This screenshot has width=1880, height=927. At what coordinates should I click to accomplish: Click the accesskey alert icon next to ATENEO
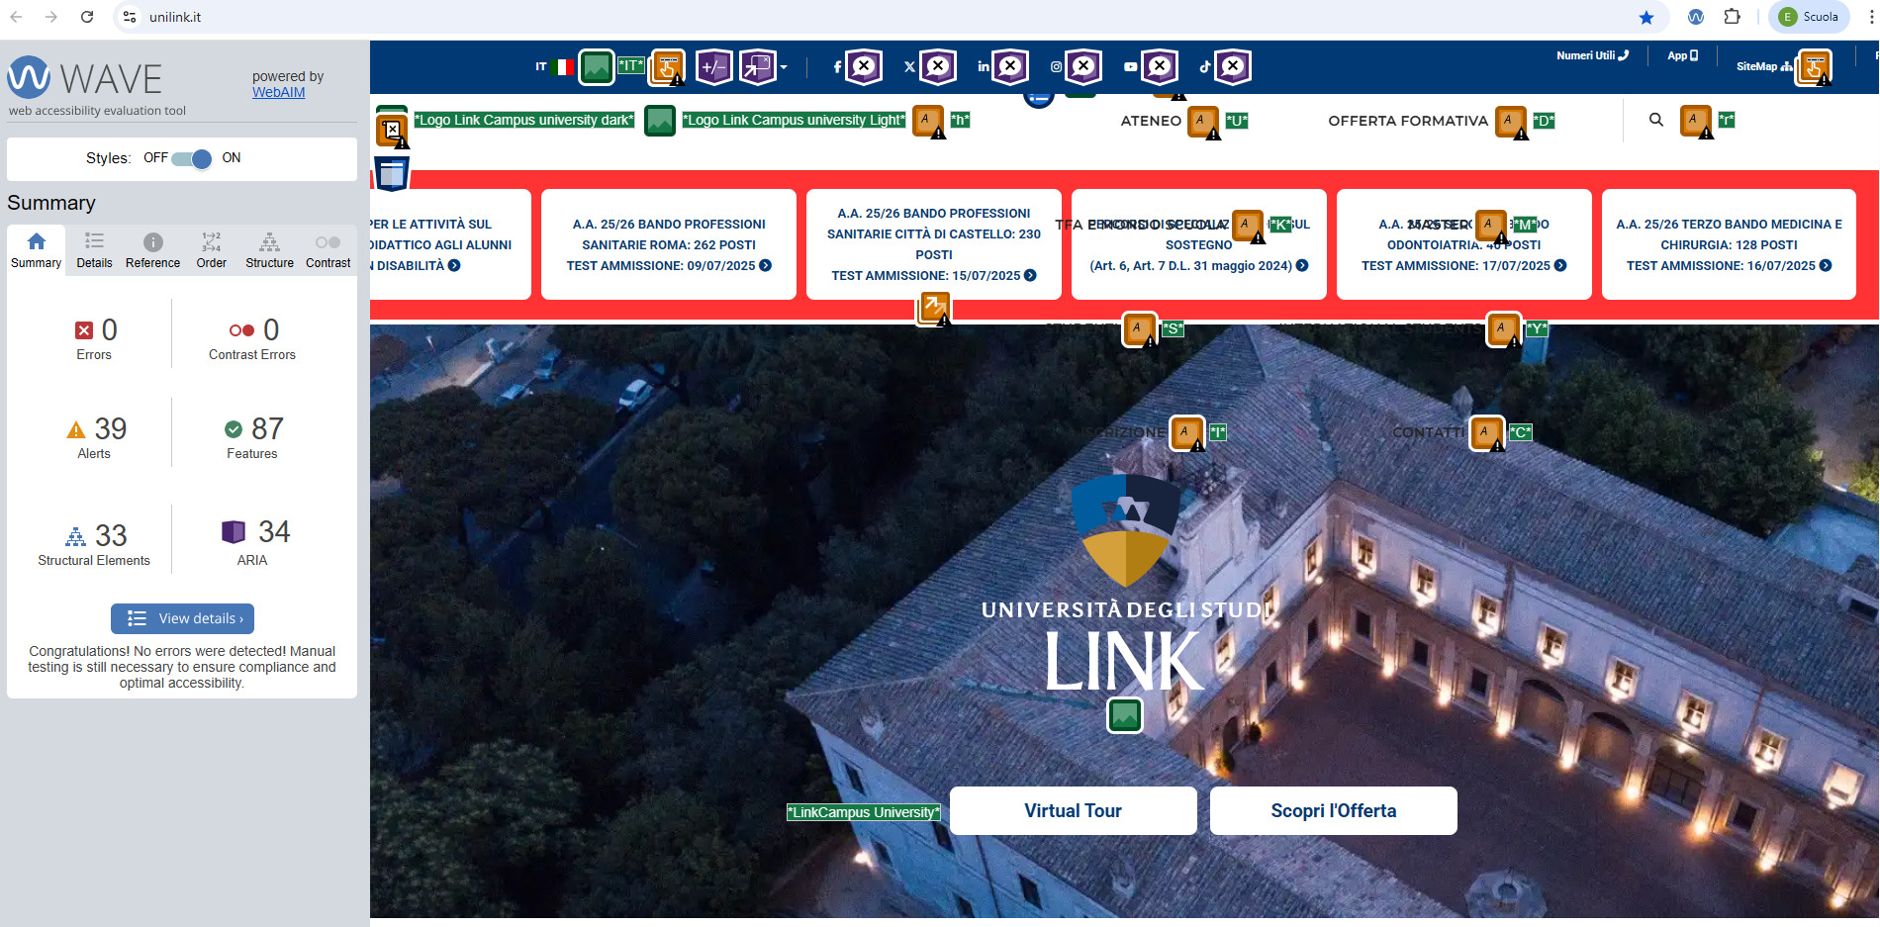(x=1203, y=122)
